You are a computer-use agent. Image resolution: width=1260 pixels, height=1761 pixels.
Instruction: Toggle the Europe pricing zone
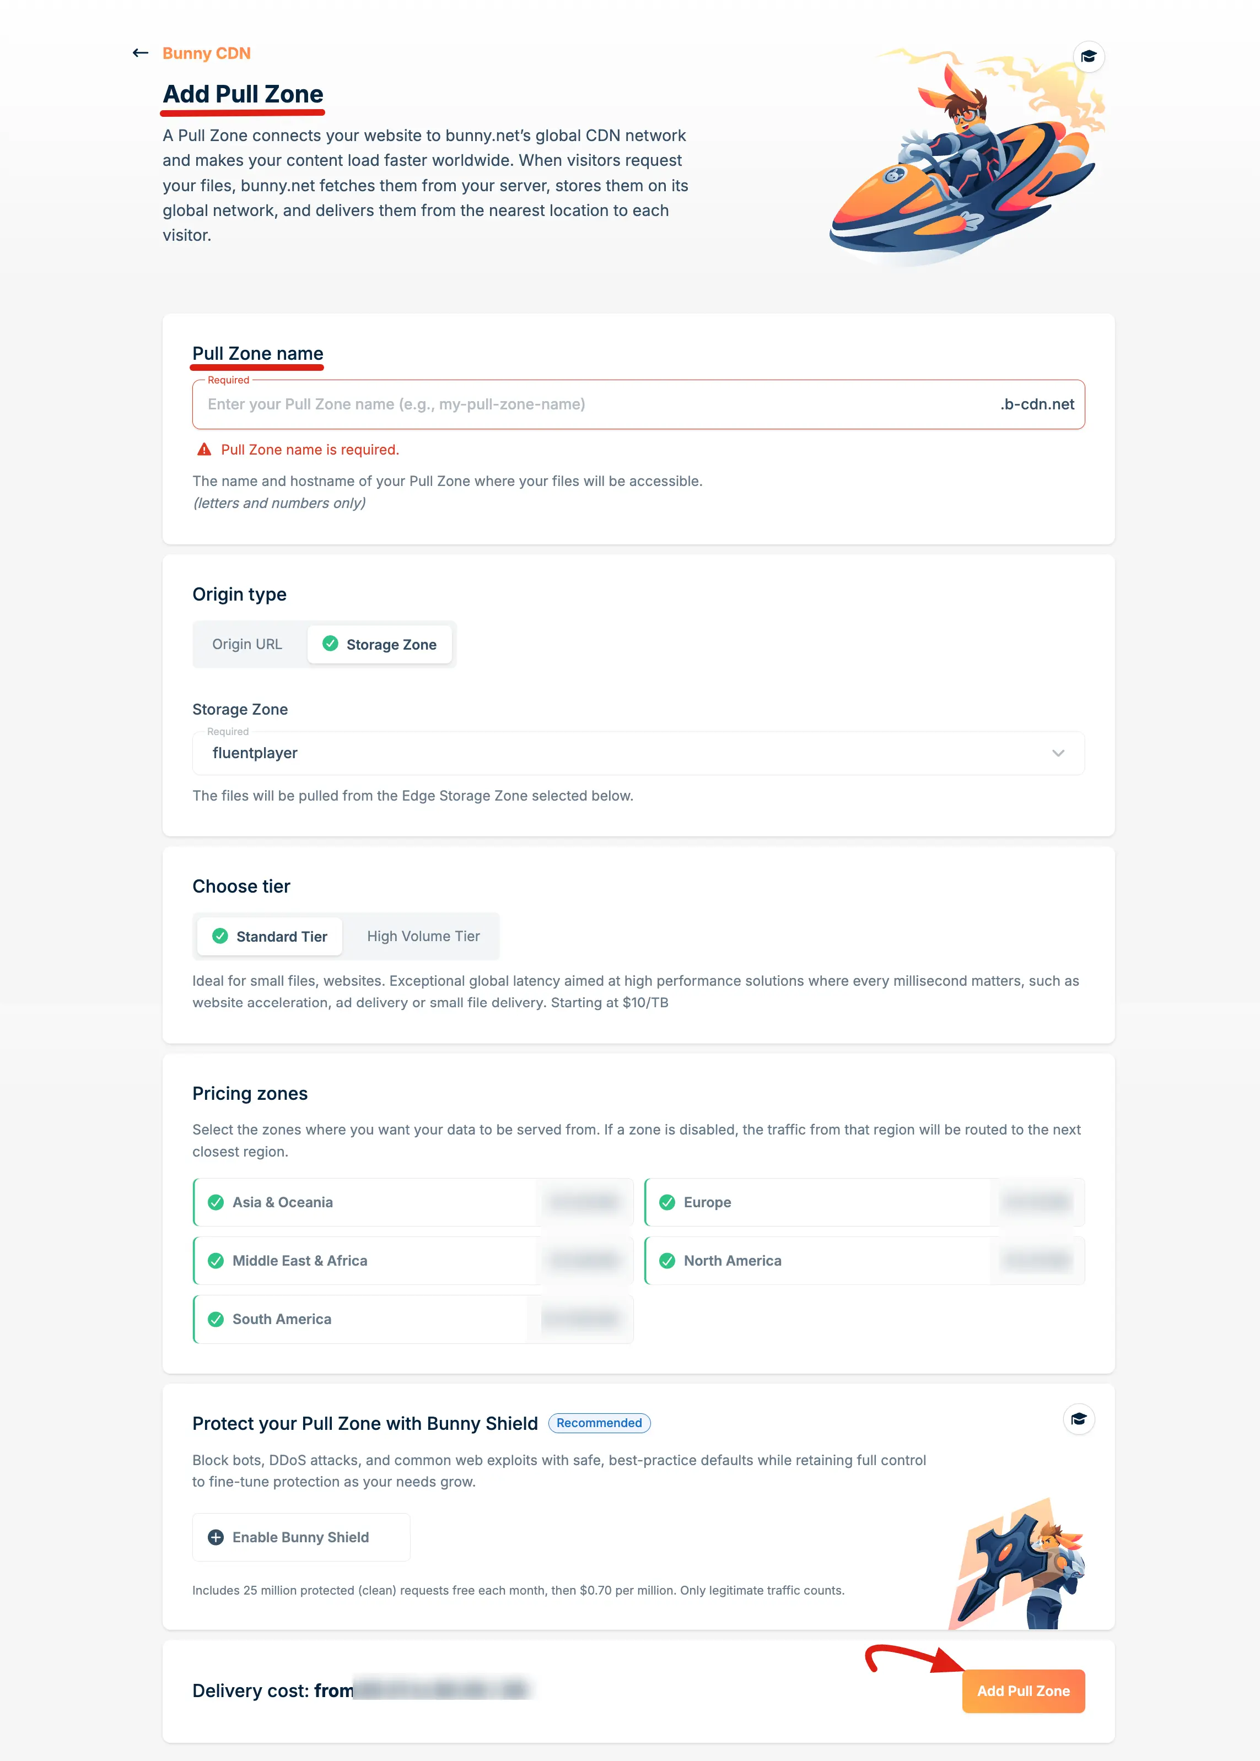tap(864, 1202)
